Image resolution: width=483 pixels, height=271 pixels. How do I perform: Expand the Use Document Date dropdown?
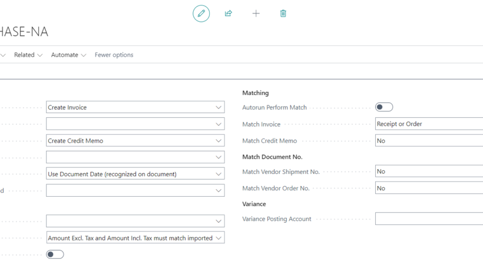point(135,174)
